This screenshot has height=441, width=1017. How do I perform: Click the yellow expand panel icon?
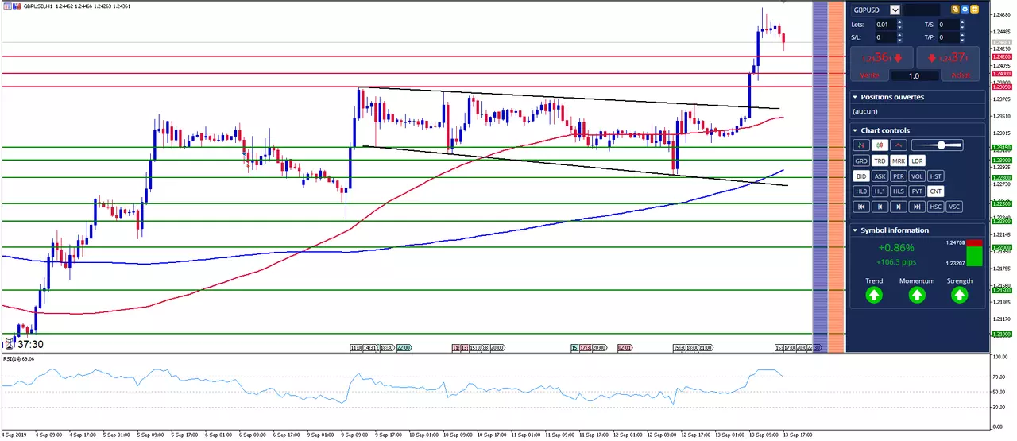974,10
